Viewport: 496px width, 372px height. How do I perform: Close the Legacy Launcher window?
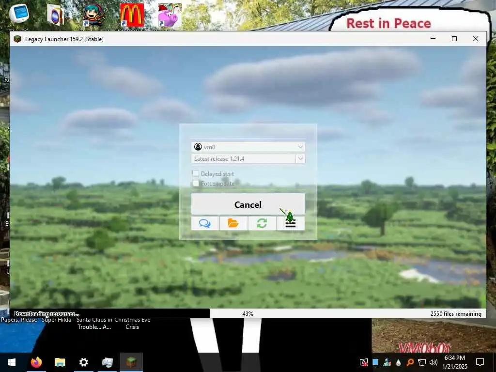pos(476,39)
